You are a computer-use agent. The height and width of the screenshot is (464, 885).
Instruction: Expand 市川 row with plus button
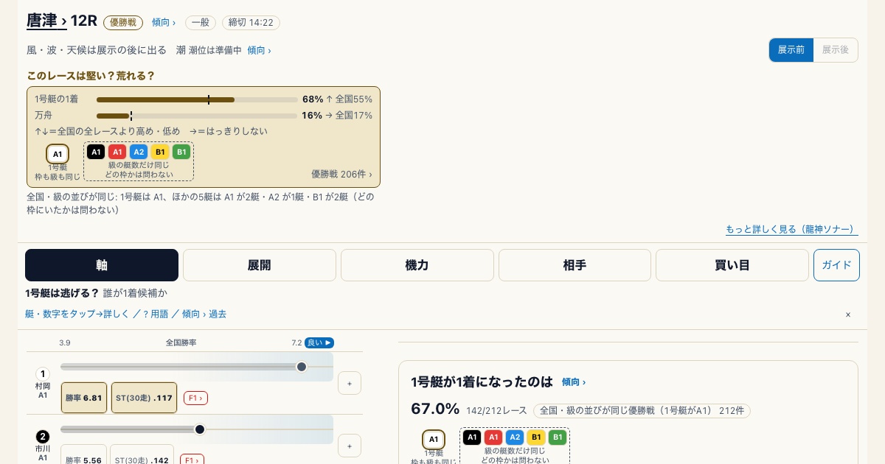[x=350, y=446]
